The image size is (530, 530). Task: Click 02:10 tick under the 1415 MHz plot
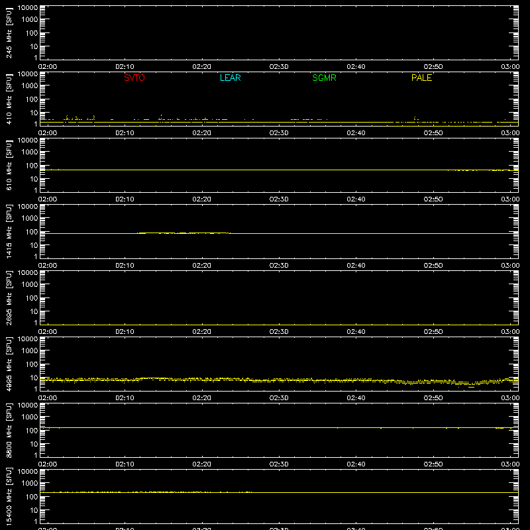point(125,266)
